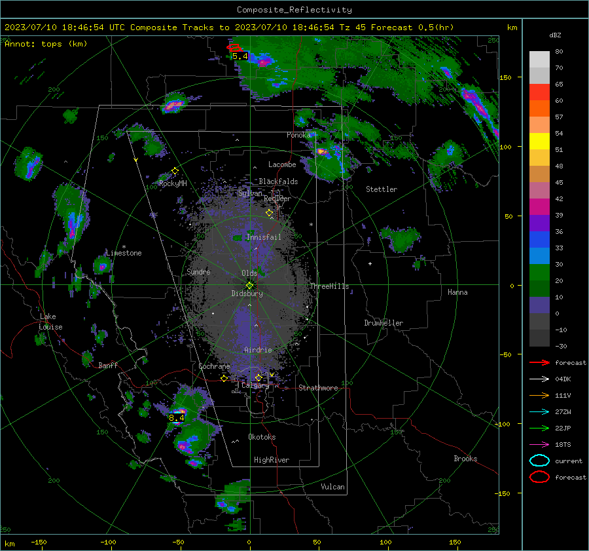This screenshot has height=551, width=589.
Task: Click the red forecast arrow in legend
Action: click(x=539, y=362)
